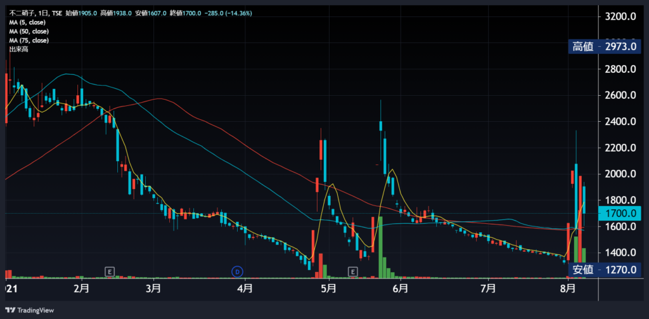Click the 2600.0 price axis label
The image size is (649, 319).
click(620, 95)
